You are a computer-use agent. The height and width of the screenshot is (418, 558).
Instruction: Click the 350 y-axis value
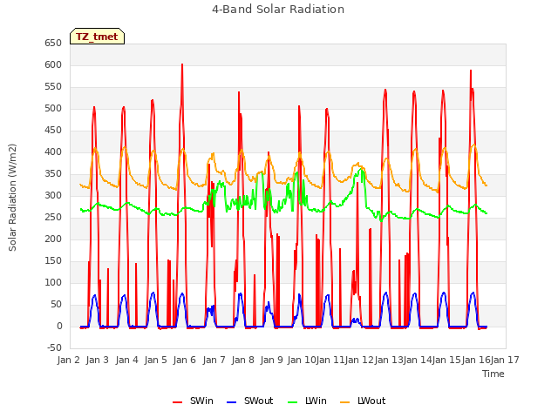(53, 174)
